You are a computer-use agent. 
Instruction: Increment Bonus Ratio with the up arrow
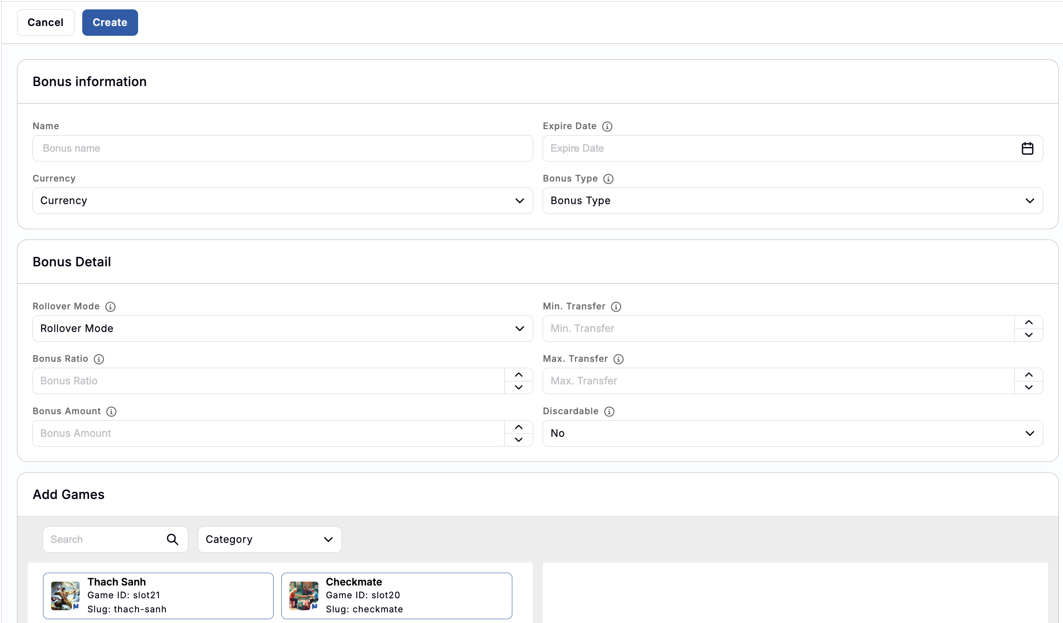[518, 375]
